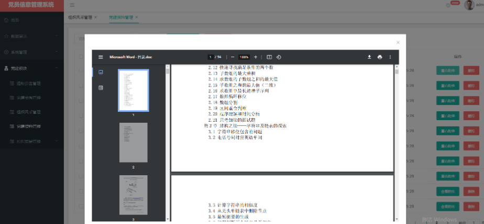Click the list icon beside 通知公告管理
484x224 pixels.
[12, 83]
